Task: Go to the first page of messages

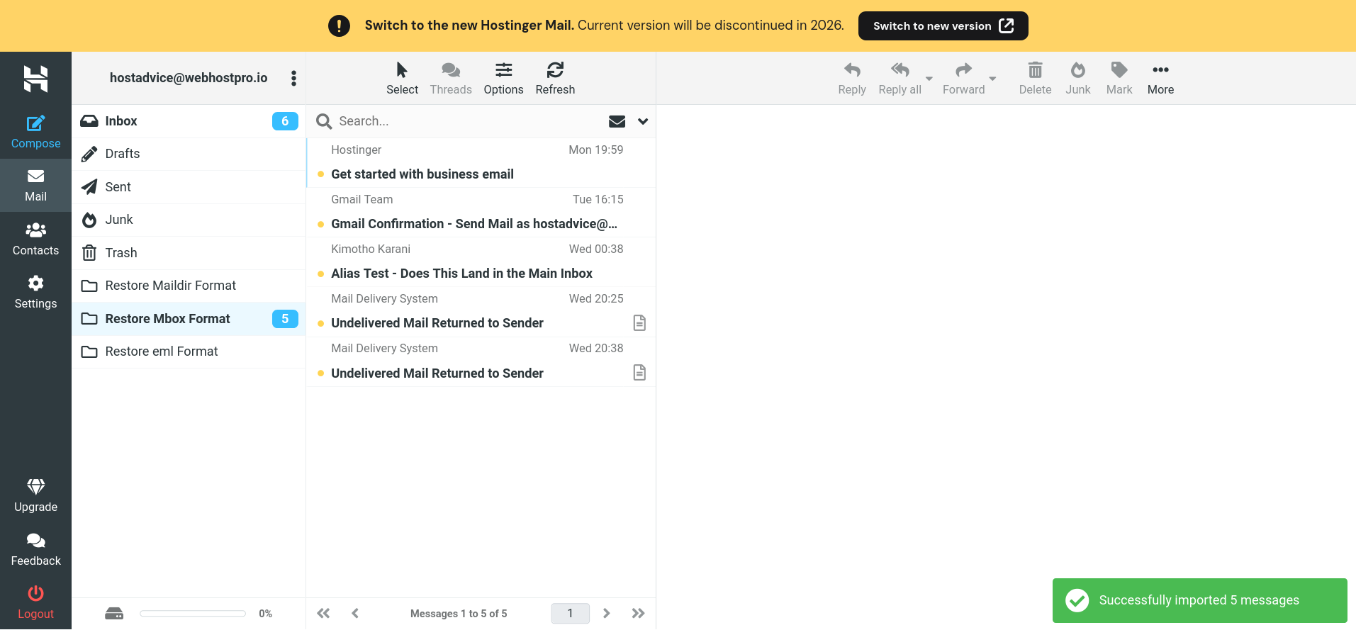Action: point(323,614)
